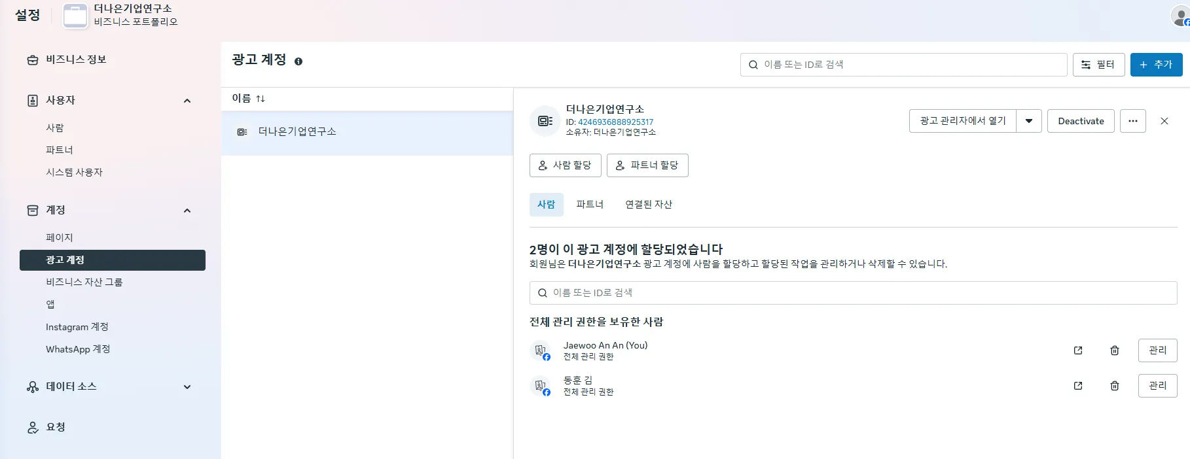Viewport: 1190px width, 459px height.
Task: Open the three-dot more options menu
Action: [1133, 121]
